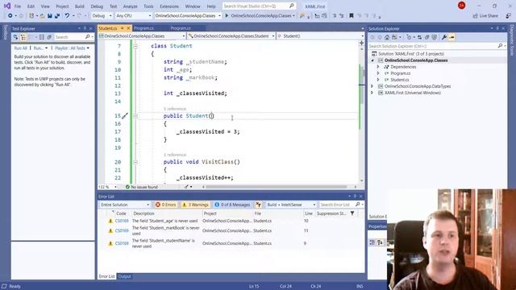Pin the Student.cs tab
Image resolution: width=516 pixels, height=290 pixels.
point(122,28)
